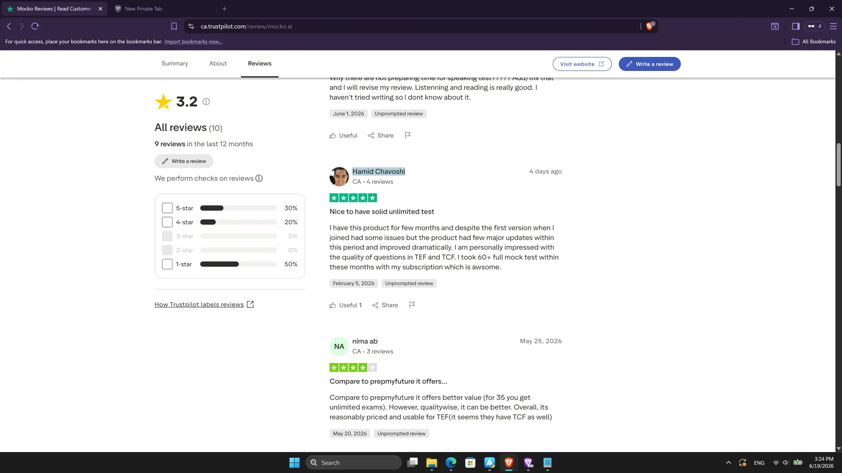The width and height of the screenshot is (842, 473).
Task: Share Hamid Chavoshi's review
Action: pos(385,305)
